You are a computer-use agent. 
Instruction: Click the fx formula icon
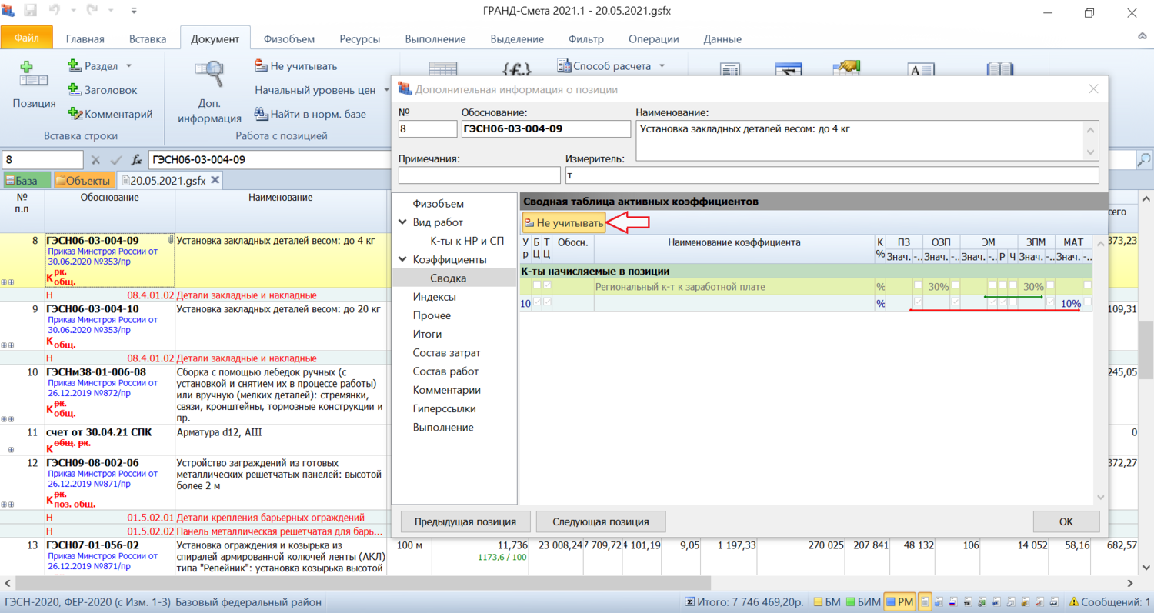point(137,160)
